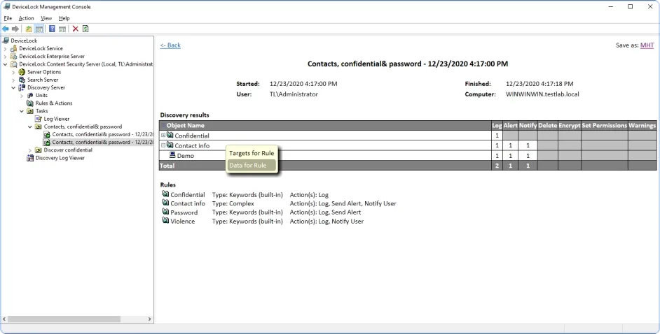
Task: Click the Discover confidential task folder icon
Action: (x=39, y=150)
